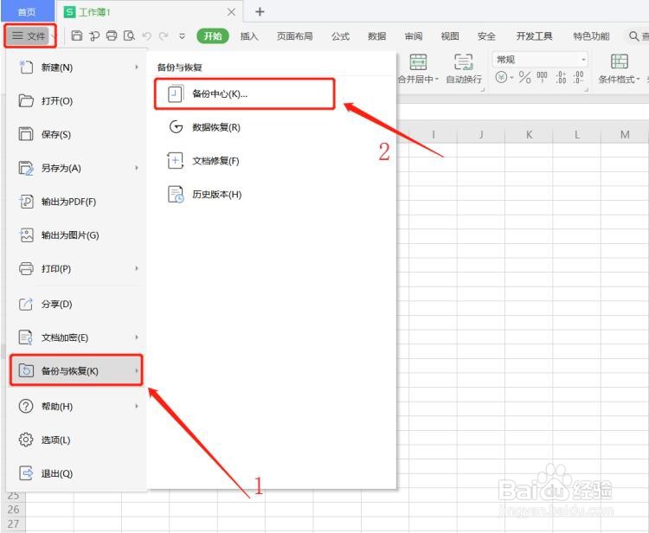Select row 26 header
Screen dimensions: 649x533
point(13,510)
